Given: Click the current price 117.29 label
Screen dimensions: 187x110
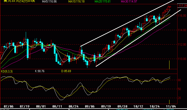Looking at the screenshot, I should pyautogui.click(x=182, y=6).
